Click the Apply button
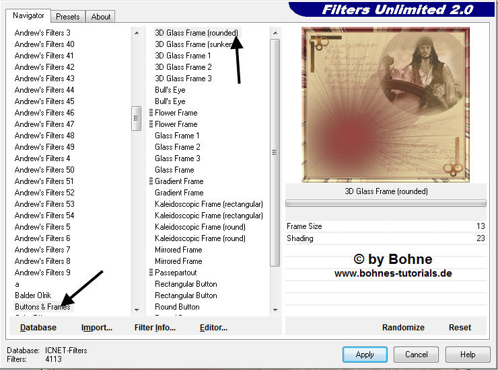The image size is (498, 370). (x=364, y=355)
